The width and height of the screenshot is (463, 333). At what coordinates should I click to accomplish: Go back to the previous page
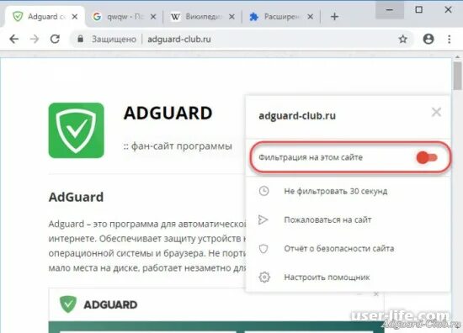13,39
